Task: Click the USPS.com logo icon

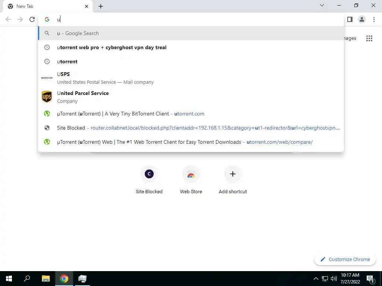Action: [x=47, y=78]
